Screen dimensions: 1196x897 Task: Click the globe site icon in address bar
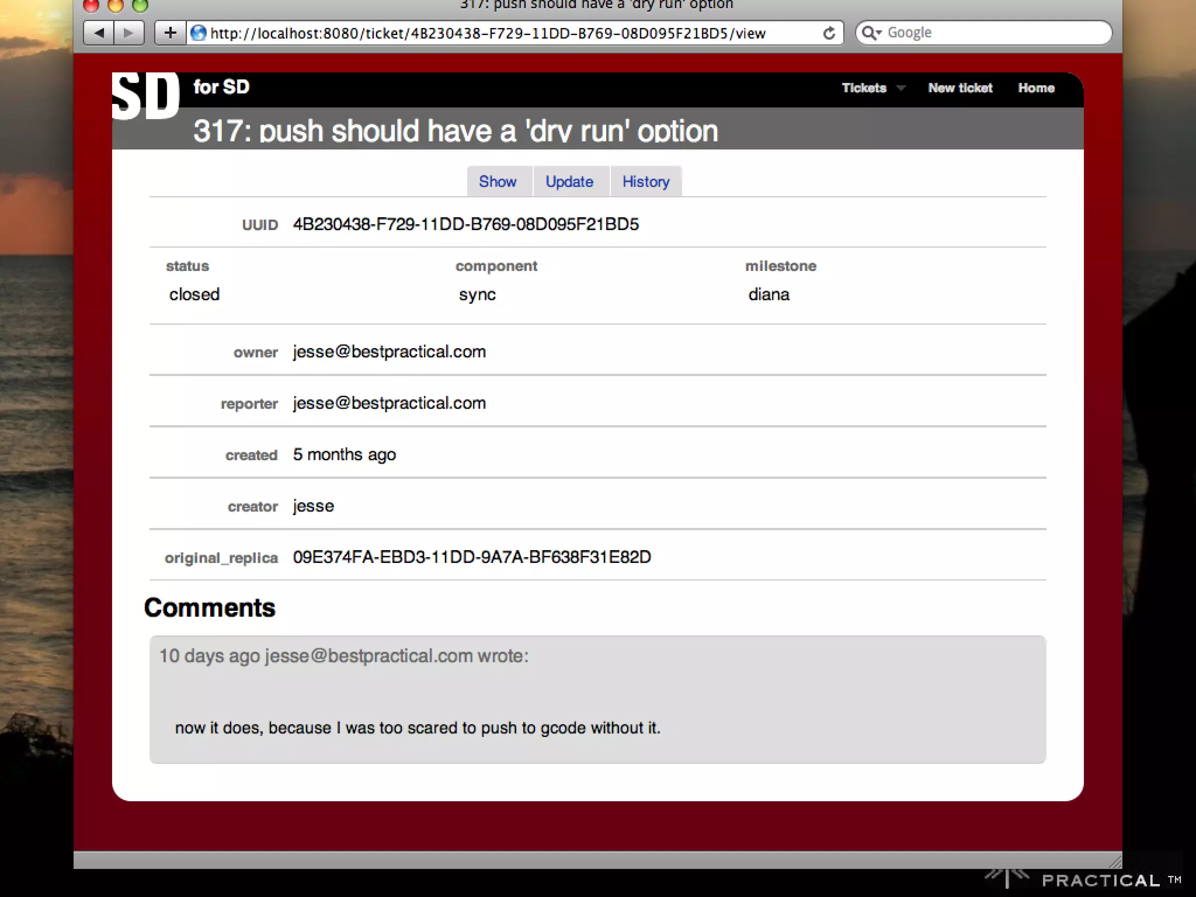pos(199,33)
